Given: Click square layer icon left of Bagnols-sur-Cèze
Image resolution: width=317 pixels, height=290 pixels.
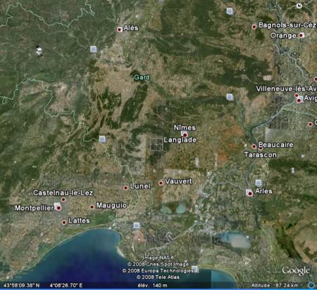Looking at the screenshot, I should pos(230,11).
